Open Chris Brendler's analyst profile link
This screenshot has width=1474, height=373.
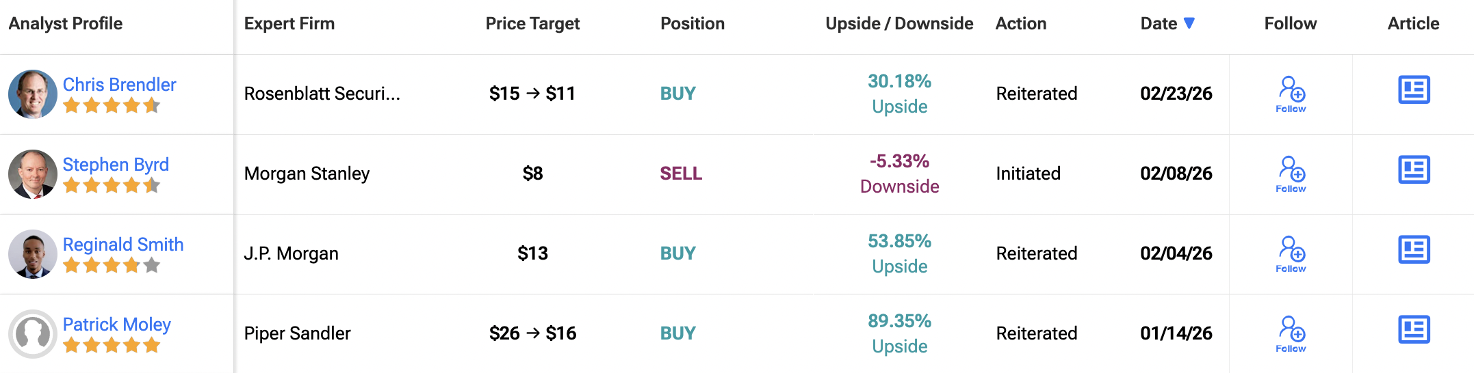(x=120, y=85)
